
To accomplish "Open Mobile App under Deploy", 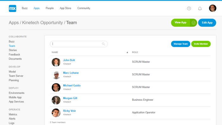I will tap(15, 97).
